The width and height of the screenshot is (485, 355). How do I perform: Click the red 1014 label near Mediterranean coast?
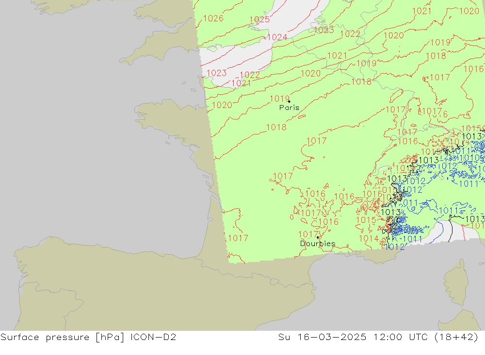(x=369, y=238)
